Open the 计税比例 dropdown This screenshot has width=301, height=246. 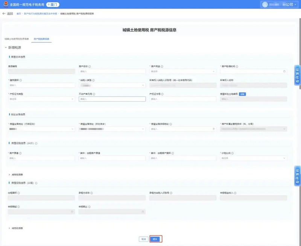pos(253,158)
